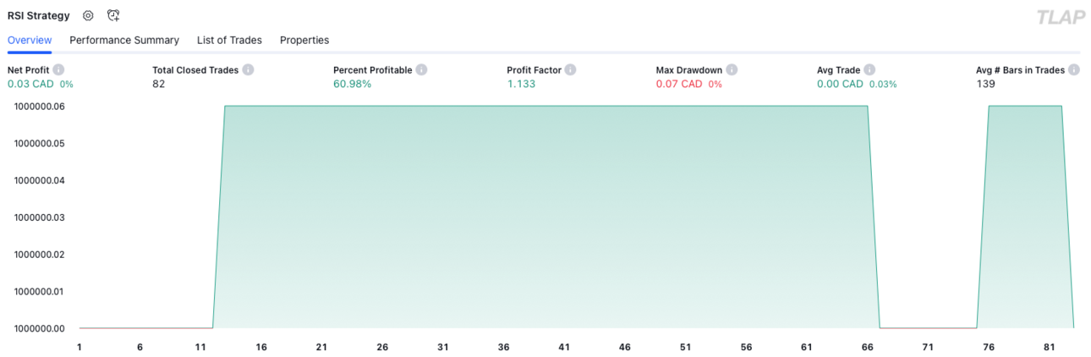Click Profit Factor info icon
The height and width of the screenshot is (357, 1091).
(x=571, y=70)
